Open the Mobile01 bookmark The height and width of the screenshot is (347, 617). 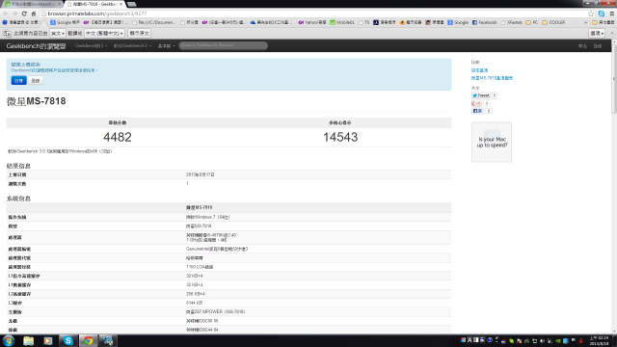(342, 22)
